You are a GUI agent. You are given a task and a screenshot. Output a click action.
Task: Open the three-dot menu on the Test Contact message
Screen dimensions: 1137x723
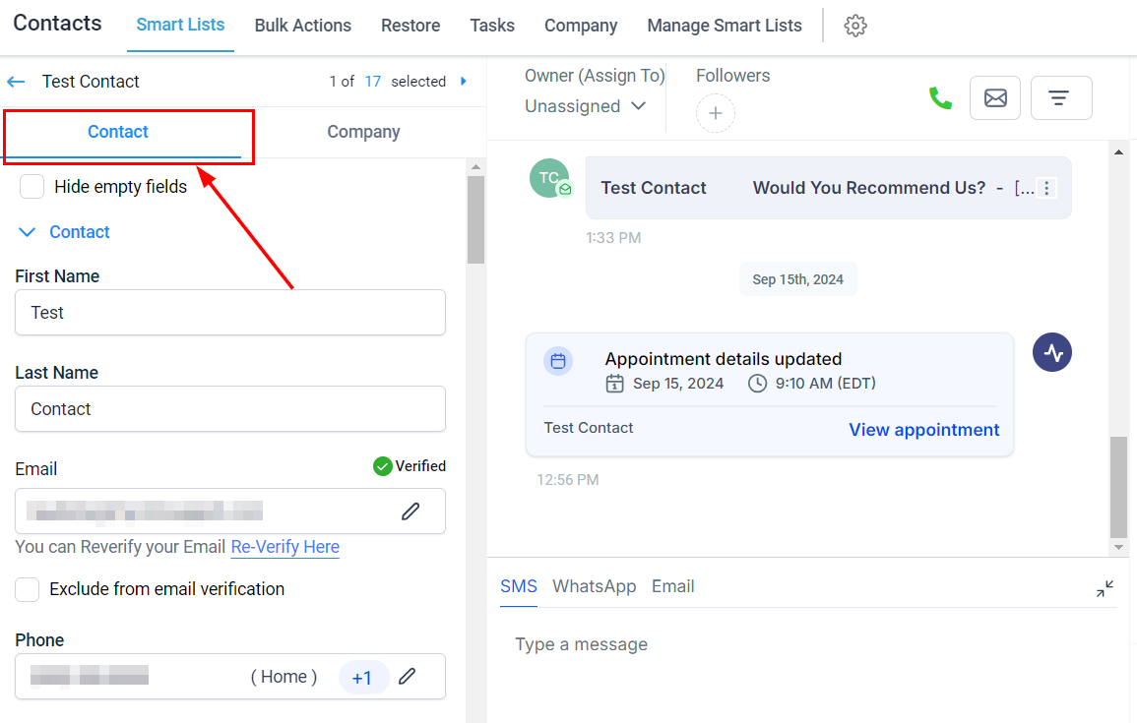point(1047,188)
